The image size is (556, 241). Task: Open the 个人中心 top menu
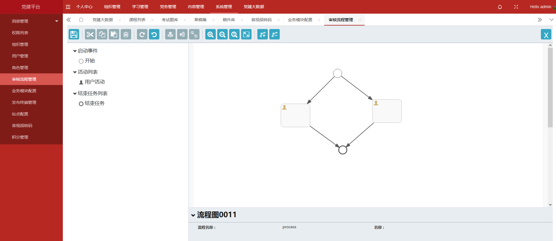[84, 7]
